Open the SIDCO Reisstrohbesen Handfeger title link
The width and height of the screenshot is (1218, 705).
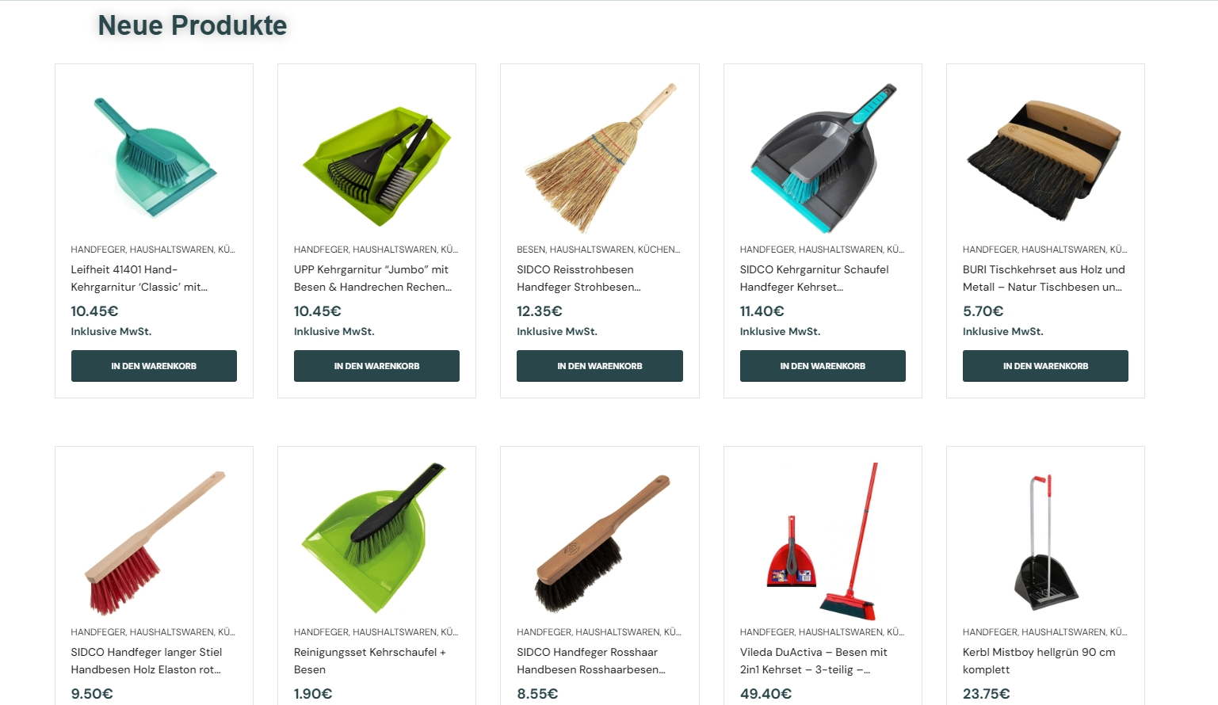579,278
